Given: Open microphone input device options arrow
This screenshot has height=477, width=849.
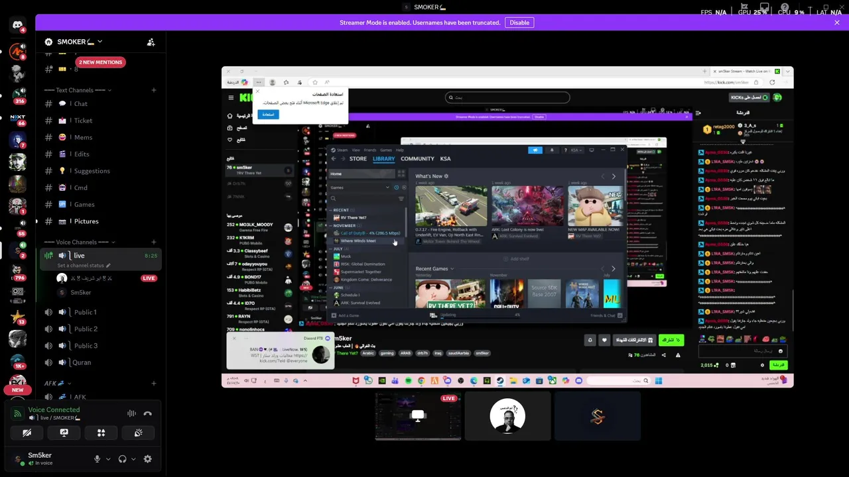Looking at the screenshot, I should (x=108, y=458).
